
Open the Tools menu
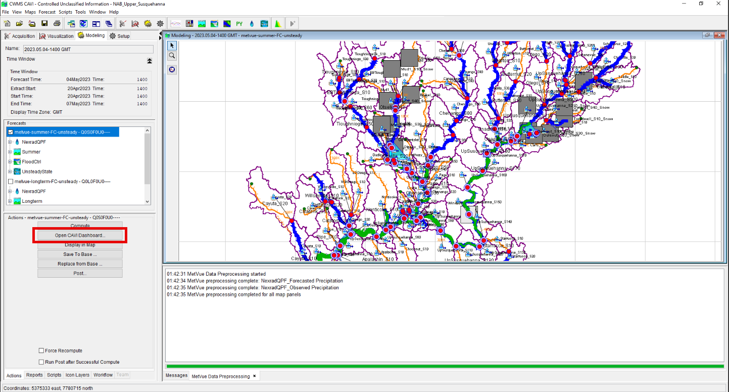[x=81, y=12]
